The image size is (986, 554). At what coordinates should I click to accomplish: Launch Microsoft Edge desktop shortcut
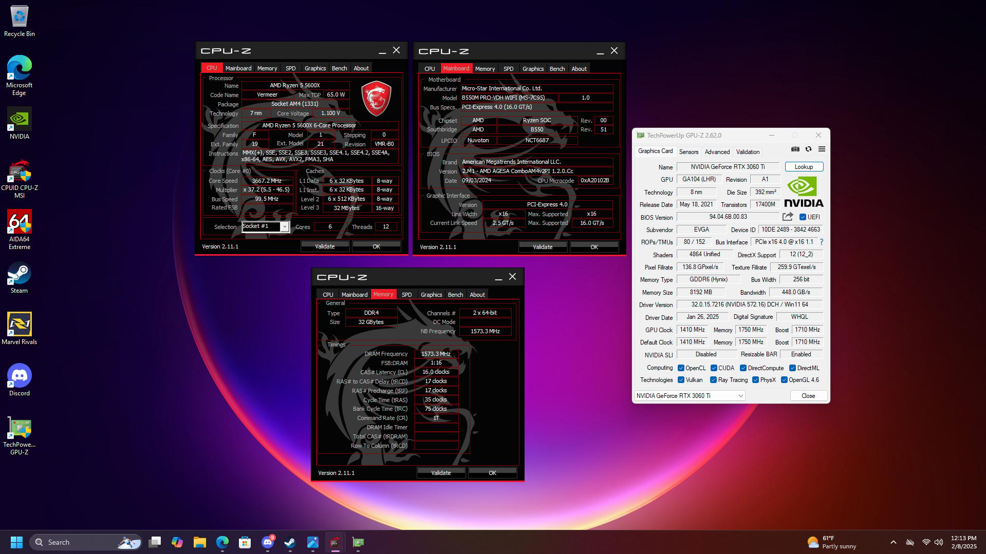[x=20, y=75]
